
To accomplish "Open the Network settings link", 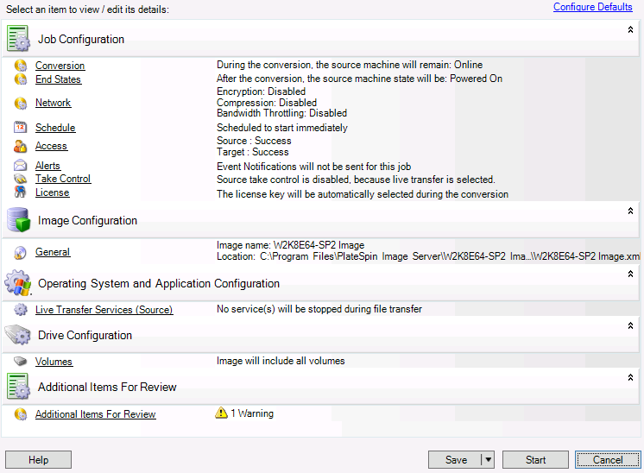I will point(53,103).
